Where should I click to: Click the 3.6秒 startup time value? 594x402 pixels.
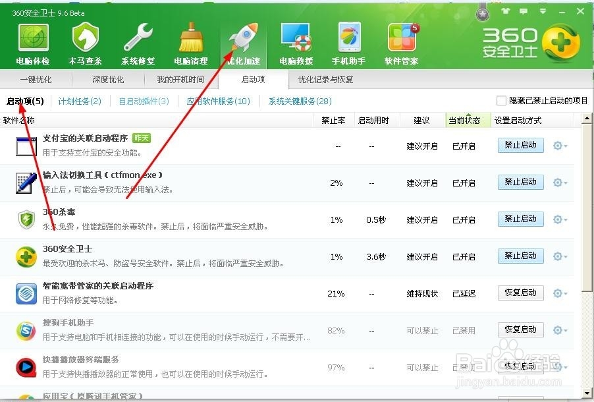pyautogui.click(x=376, y=257)
